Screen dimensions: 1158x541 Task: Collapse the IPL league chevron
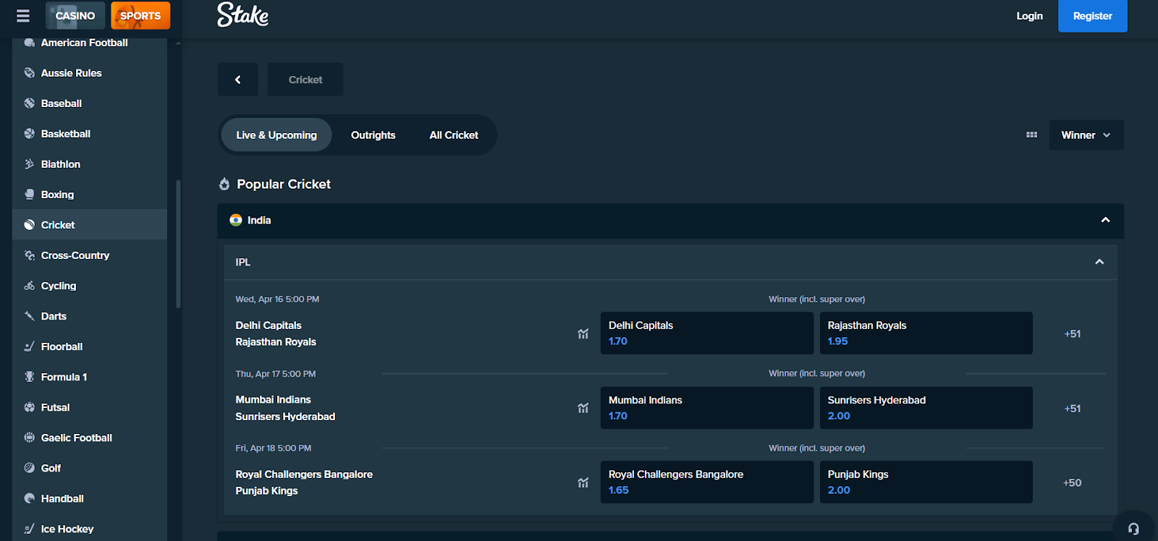coord(1099,262)
